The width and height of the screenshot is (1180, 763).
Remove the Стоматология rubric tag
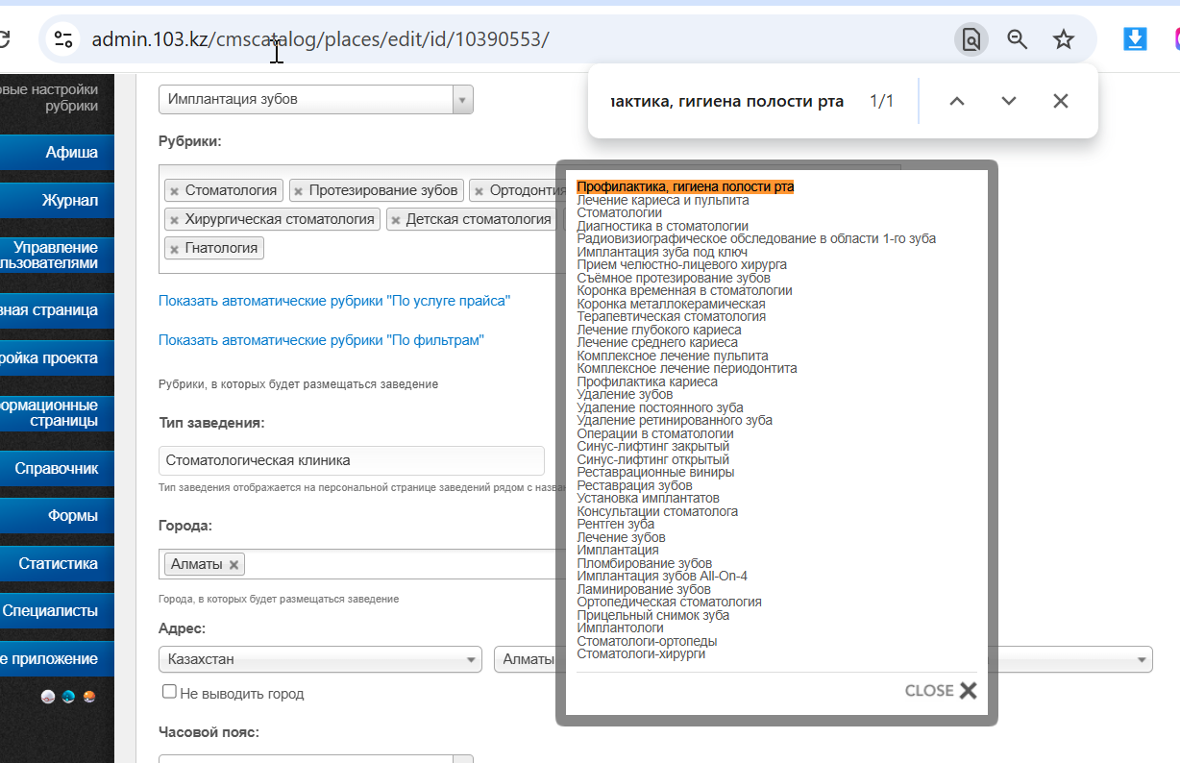click(174, 191)
